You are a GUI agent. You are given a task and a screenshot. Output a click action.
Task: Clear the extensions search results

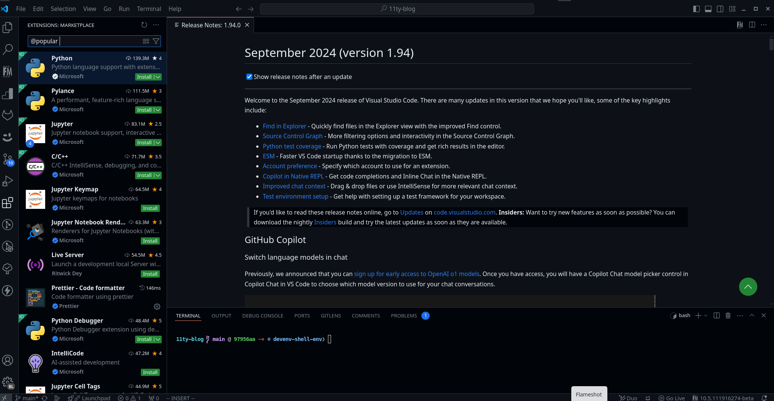(146, 41)
